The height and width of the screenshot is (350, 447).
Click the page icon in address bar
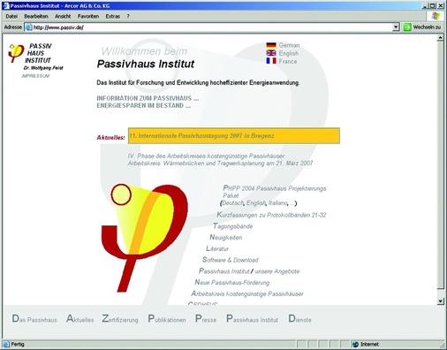pyautogui.click(x=28, y=27)
